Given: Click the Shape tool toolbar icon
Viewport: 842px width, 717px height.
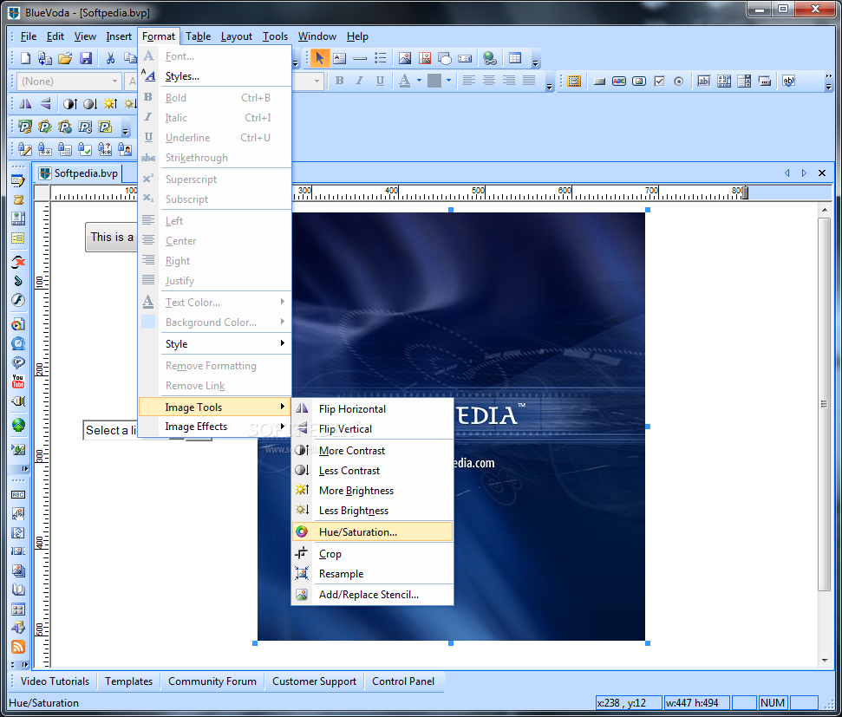Looking at the screenshot, I should (x=445, y=58).
